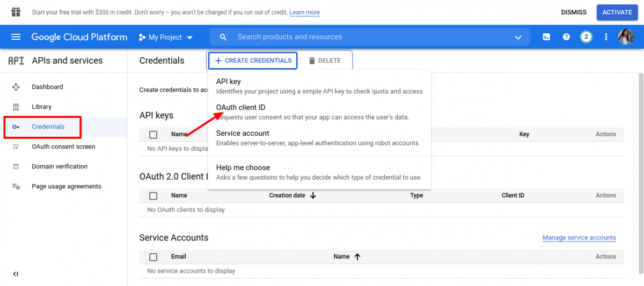
Task: Click the Dashboard sidebar icon
Action: (x=16, y=87)
